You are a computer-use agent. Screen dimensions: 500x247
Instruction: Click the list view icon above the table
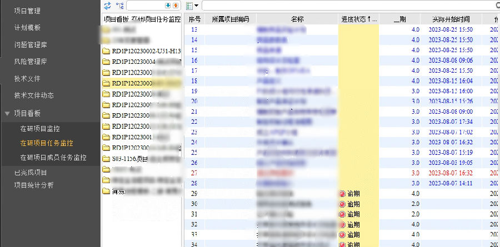click(x=189, y=6)
